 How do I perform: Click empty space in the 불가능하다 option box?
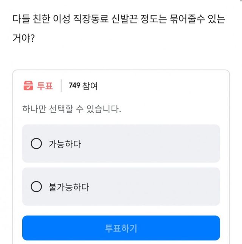click(159, 187)
